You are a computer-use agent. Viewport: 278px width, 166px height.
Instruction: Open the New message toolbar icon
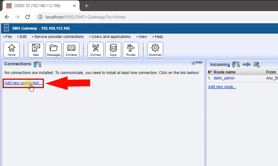tap(36, 50)
